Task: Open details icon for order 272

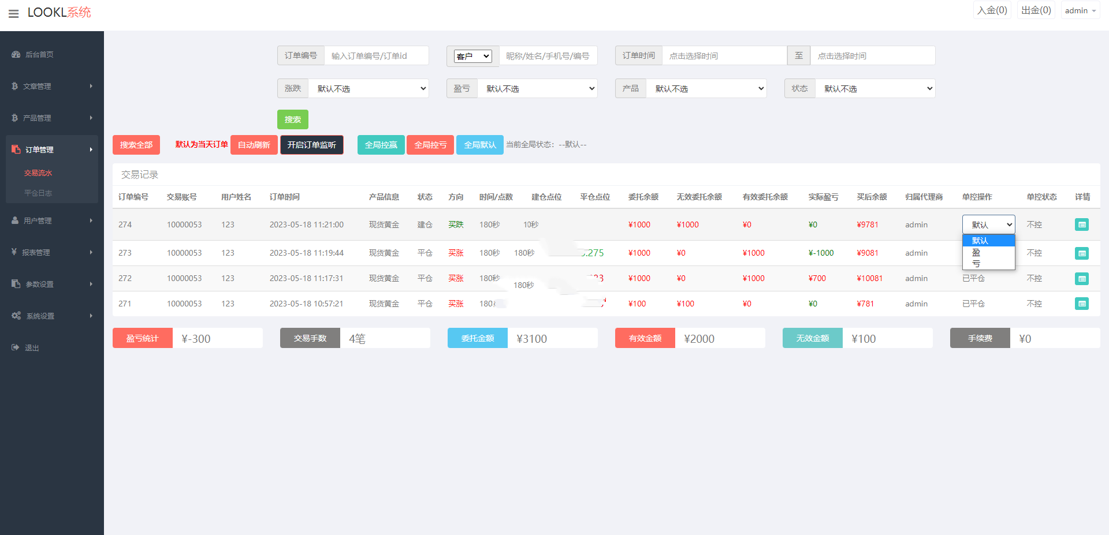Action: (1081, 278)
